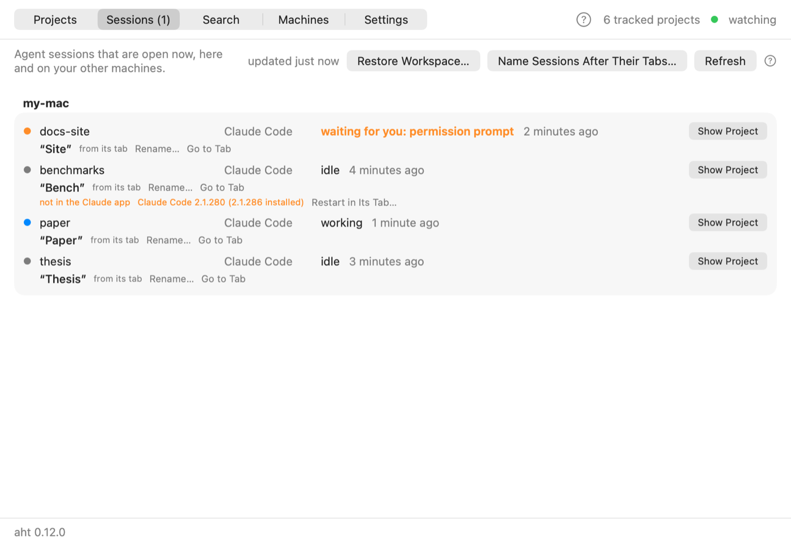Click the green watching status dot
This screenshot has width=791, height=545.
click(x=714, y=20)
